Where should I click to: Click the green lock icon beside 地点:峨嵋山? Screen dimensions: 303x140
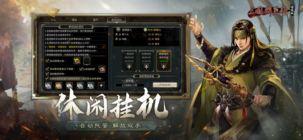[145, 30]
